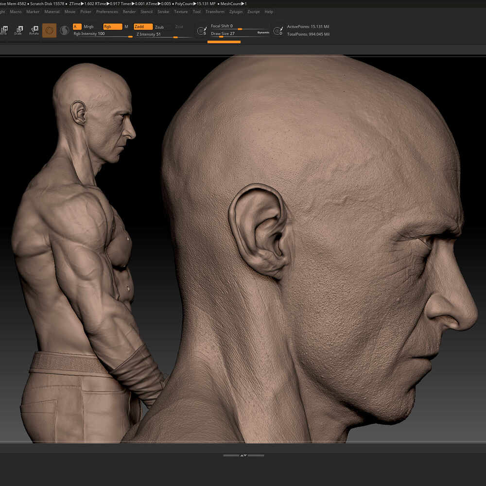Image resolution: width=486 pixels, height=486 pixels.
Task: Adjust the Focal Shift slider
Action: tap(239, 26)
